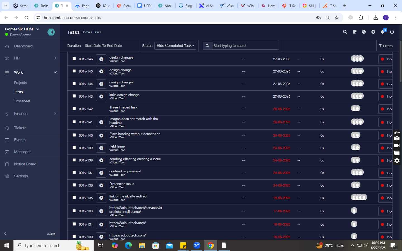Check the box for task 001v-144
This screenshot has width=402, height=251.
pos(74,84)
